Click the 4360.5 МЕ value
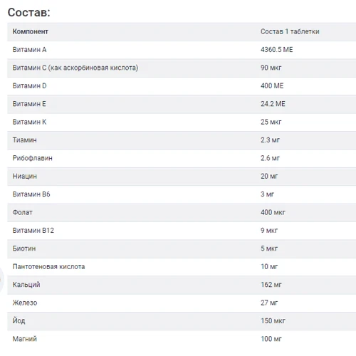 pyautogui.click(x=277, y=50)
